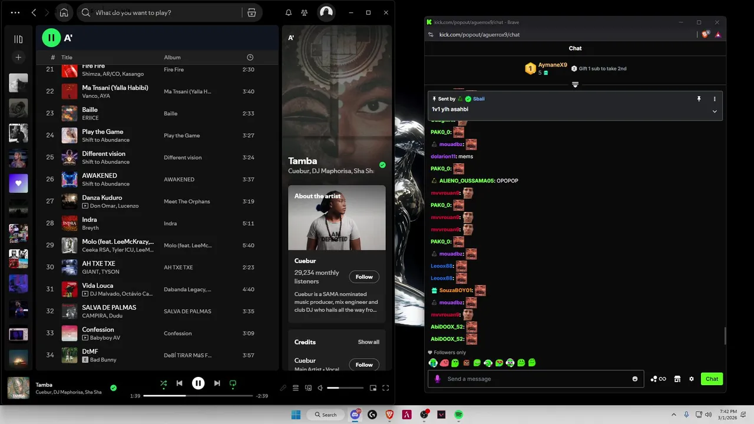
Task: Sort tracks by the Album column header
Action: [172, 57]
